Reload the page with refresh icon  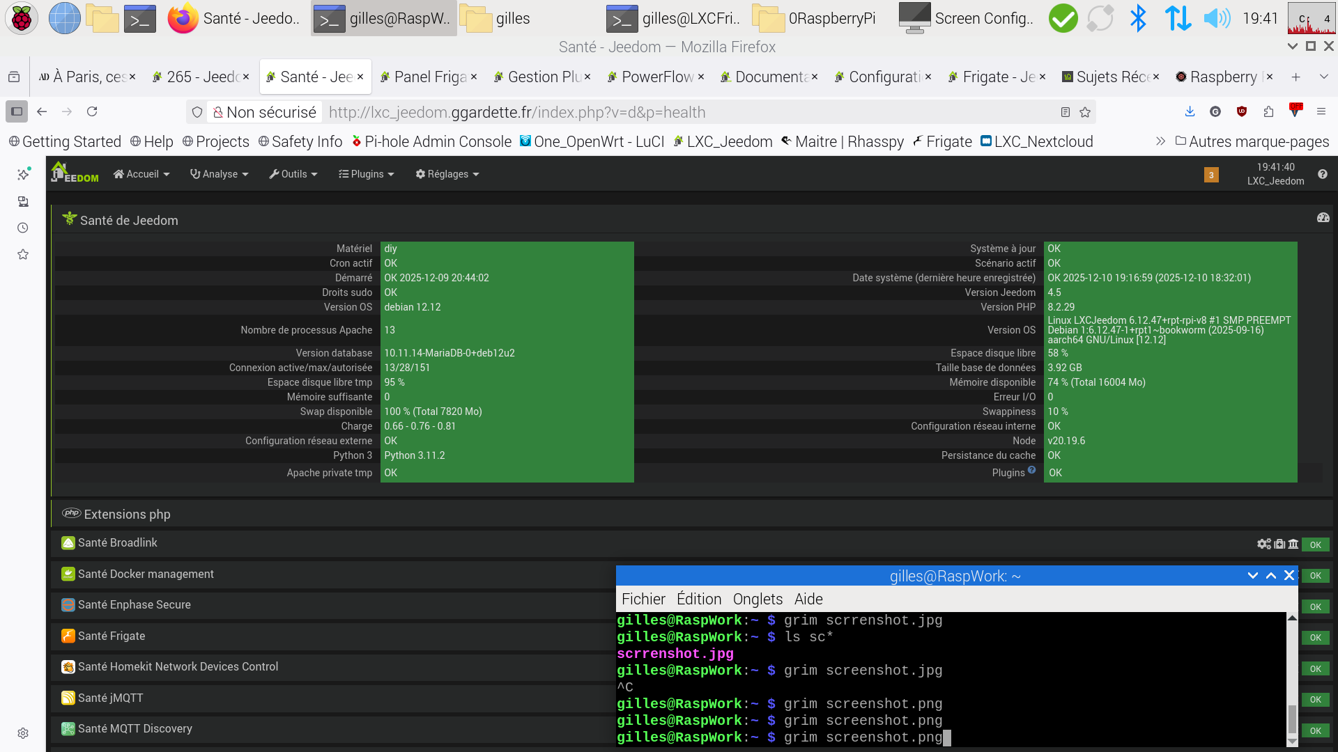92,111
